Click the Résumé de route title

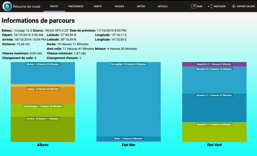coord(27,6)
